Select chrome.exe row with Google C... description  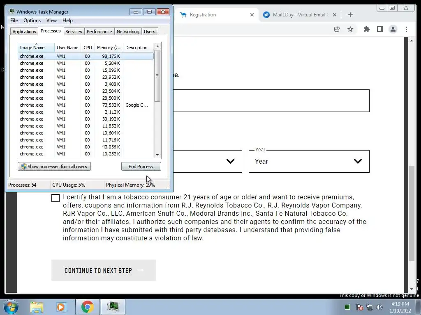[x=86, y=105]
